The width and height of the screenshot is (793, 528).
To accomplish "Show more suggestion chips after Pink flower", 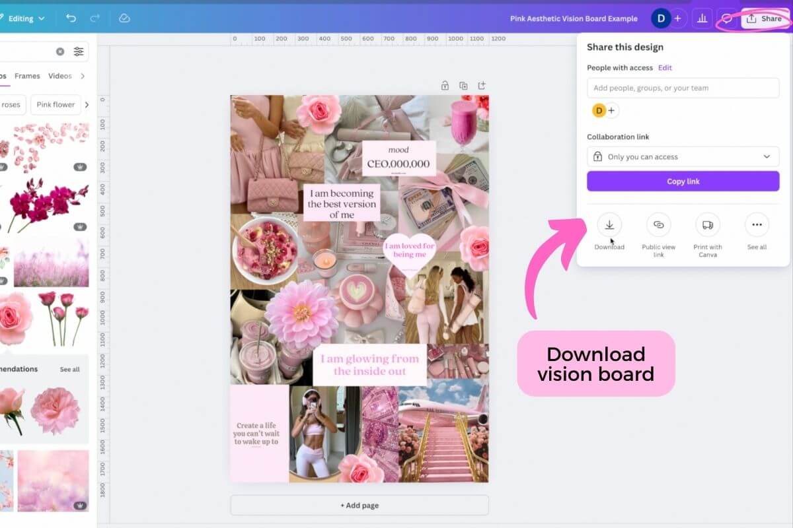I will (x=87, y=104).
